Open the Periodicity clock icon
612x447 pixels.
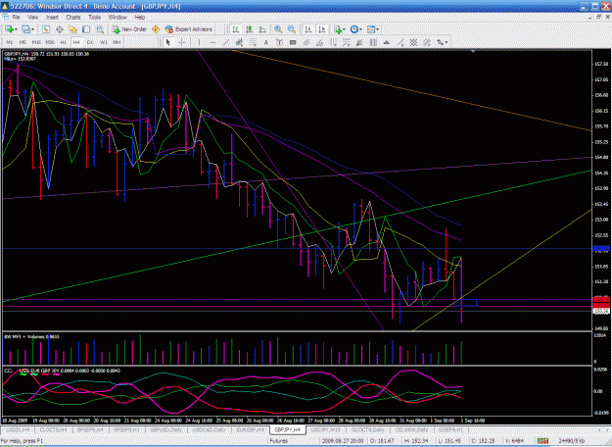click(354, 29)
